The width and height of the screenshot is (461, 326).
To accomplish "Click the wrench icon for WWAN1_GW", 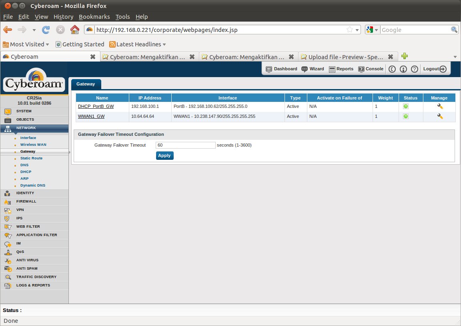I will (440, 116).
